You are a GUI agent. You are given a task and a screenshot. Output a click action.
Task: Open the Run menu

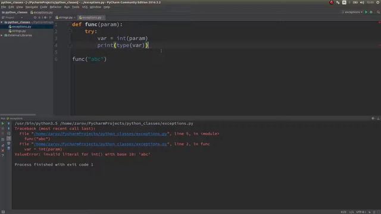(x=67, y=7)
